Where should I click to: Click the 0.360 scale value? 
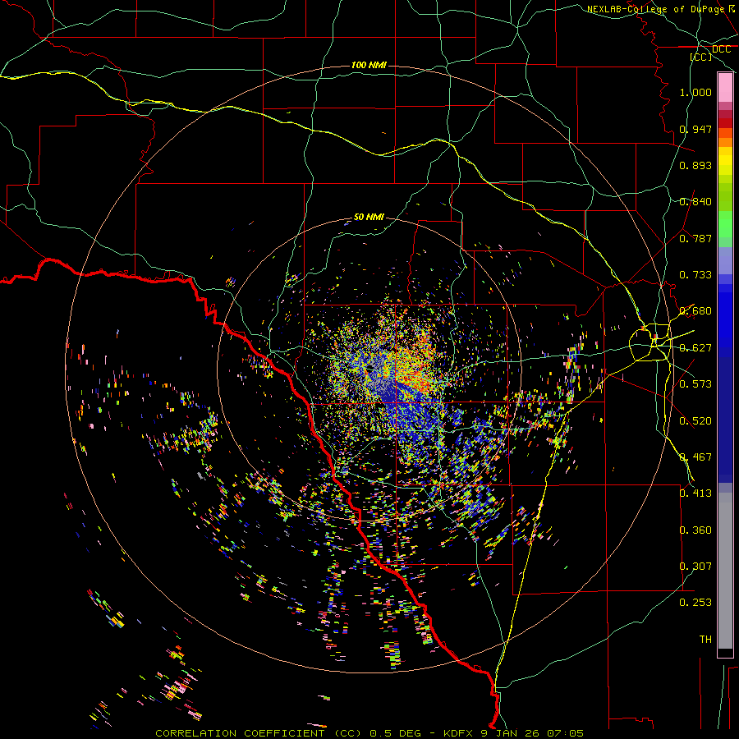(695, 530)
